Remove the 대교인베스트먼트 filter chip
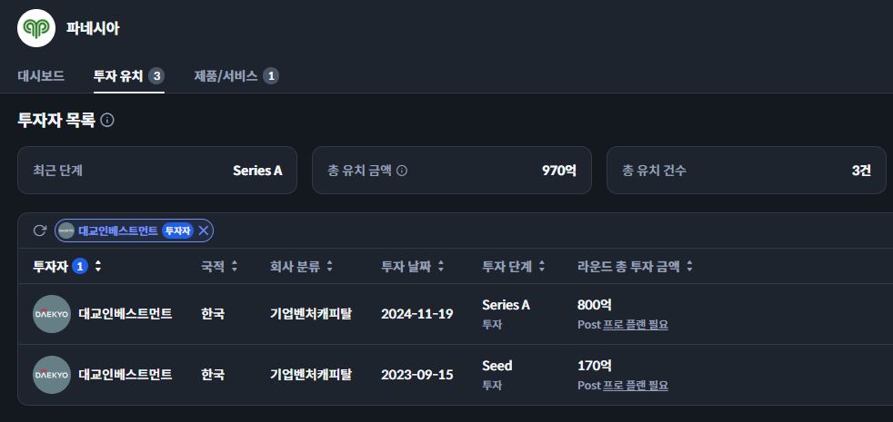The width and height of the screenshot is (893, 422). pyautogui.click(x=204, y=231)
